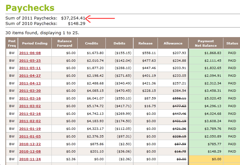240x165 pixels.
Task: Click the Payment Net Balance column header
Action: [205, 43]
